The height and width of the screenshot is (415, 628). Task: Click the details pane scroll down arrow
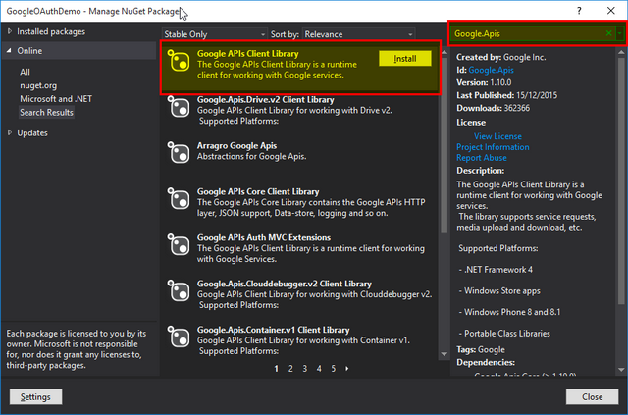click(621, 370)
